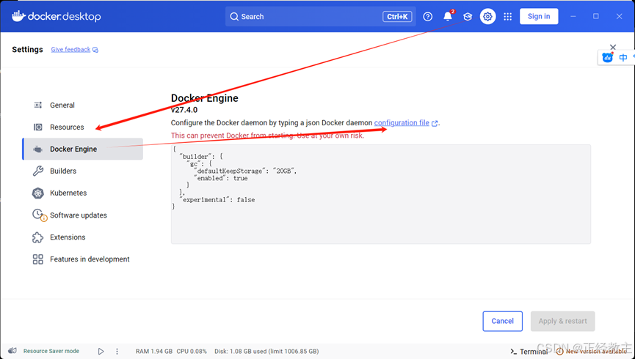Open the General settings tab

pyautogui.click(x=83, y=105)
